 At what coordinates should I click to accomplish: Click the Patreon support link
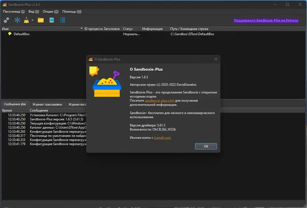(x=266, y=20)
